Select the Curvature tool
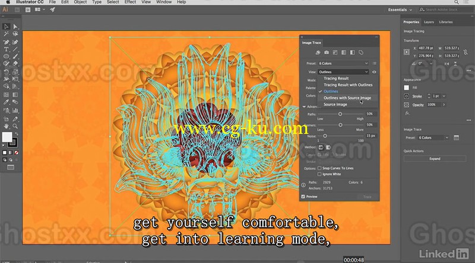475x263 pixels. 15,42
